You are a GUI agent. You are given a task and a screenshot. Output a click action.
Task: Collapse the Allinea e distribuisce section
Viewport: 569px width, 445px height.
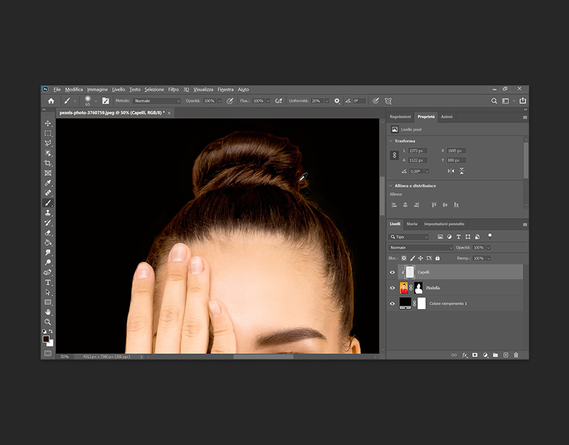click(x=391, y=186)
